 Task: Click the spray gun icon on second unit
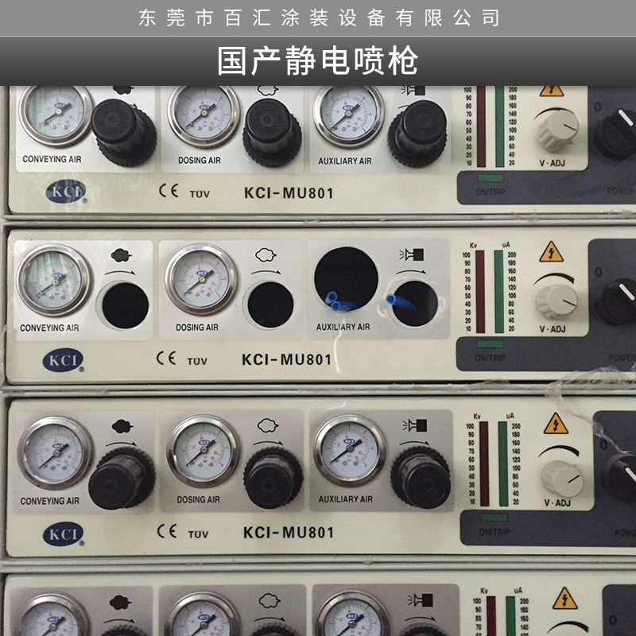tap(412, 254)
